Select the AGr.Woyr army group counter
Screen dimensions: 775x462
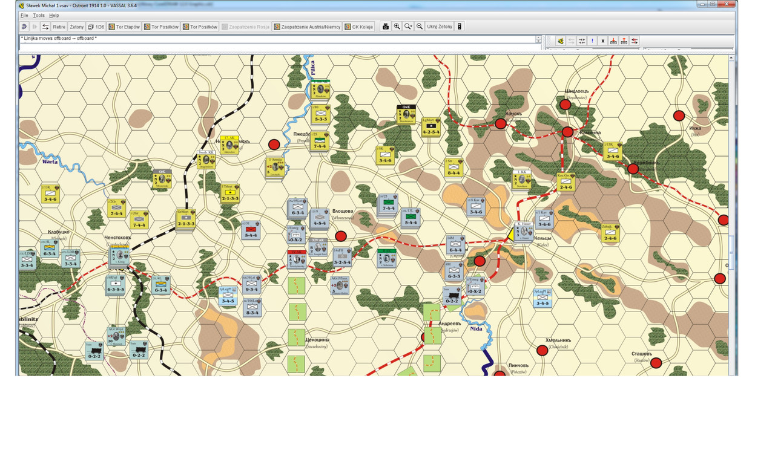point(116,336)
